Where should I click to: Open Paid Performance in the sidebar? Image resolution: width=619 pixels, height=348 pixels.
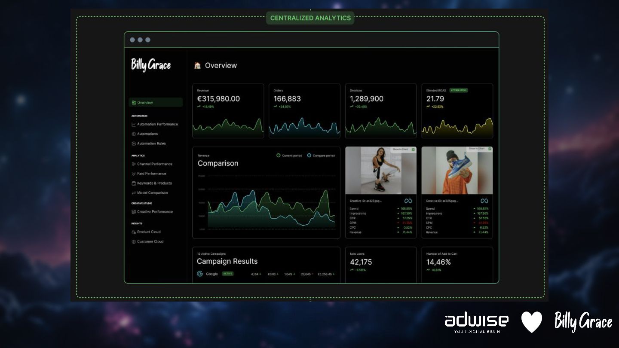(152, 174)
